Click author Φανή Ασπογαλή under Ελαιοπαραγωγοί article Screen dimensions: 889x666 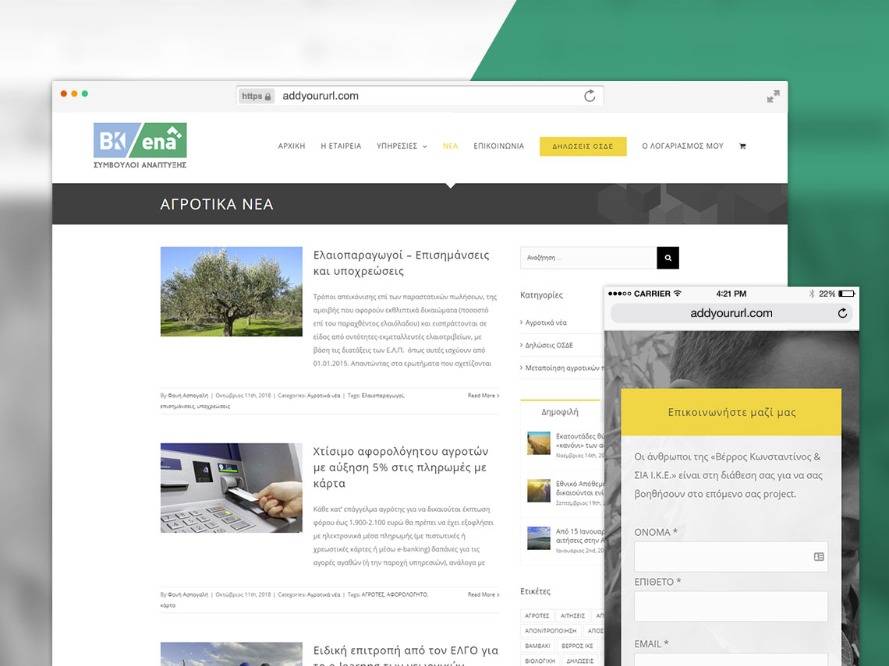click(188, 395)
